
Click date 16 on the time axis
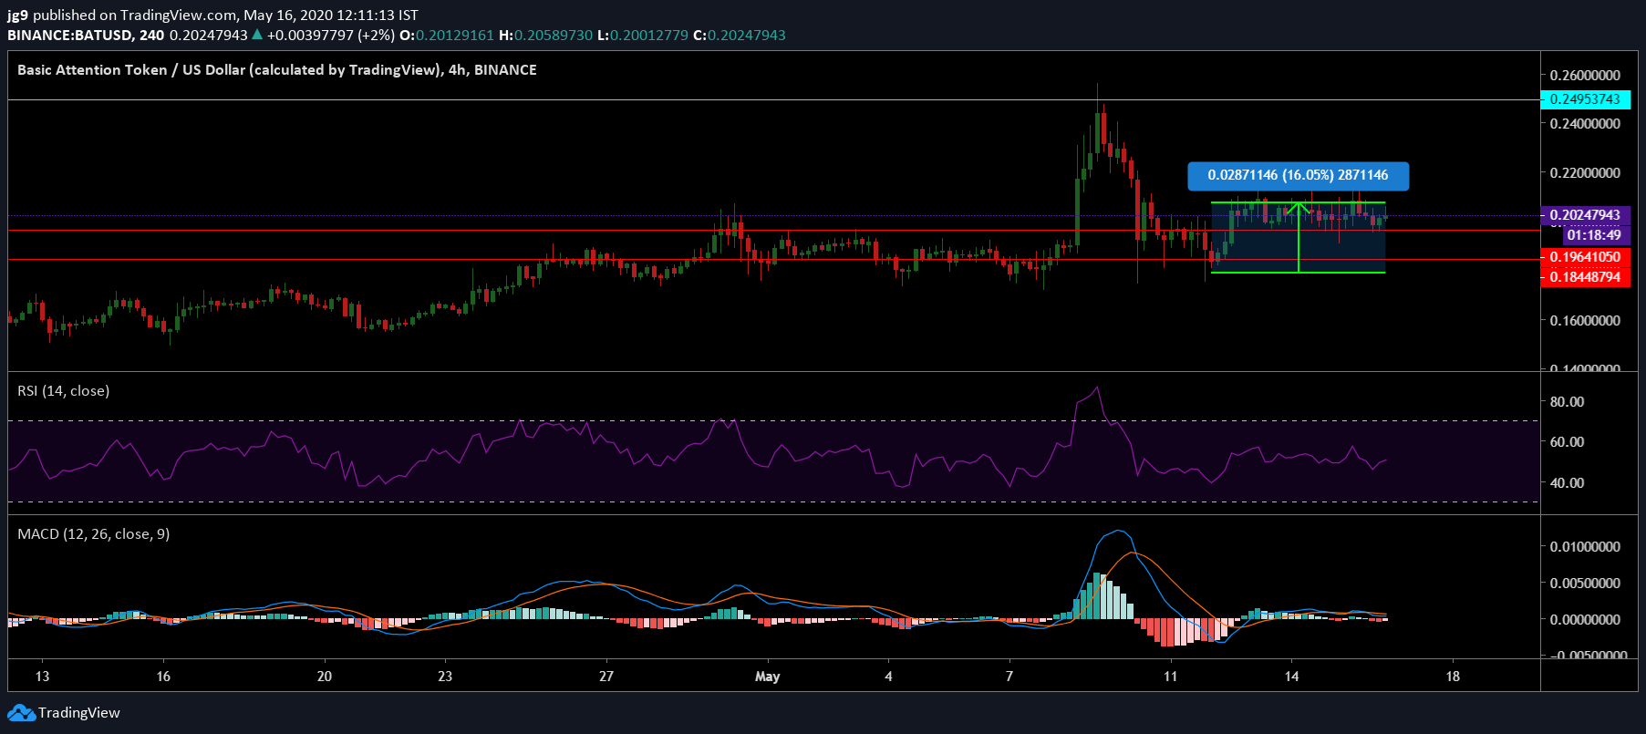pyautogui.click(x=163, y=677)
